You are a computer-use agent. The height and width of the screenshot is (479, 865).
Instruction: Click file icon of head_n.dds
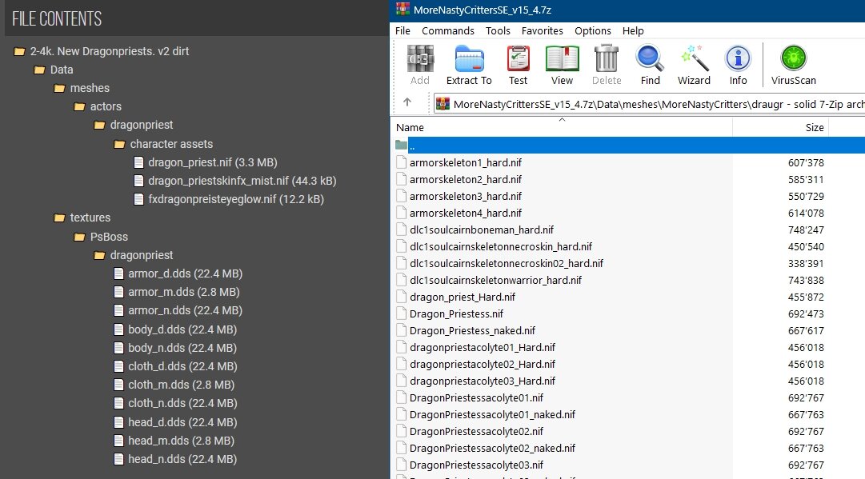pyautogui.click(x=118, y=459)
